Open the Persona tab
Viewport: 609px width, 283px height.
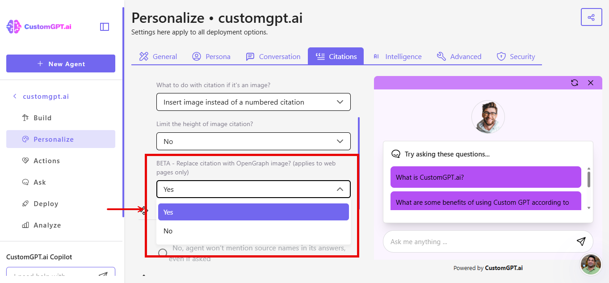[x=211, y=56]
